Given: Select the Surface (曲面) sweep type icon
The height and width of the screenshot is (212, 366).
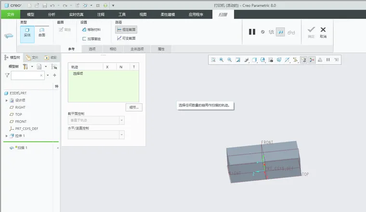Looking at the screenshot, I should point(42,32).
